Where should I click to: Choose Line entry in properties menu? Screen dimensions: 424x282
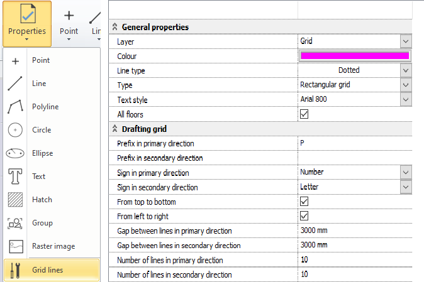click(39, 84)
